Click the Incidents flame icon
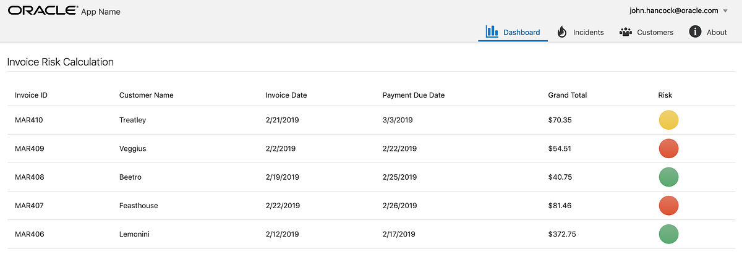Image resolution: width=742 pixels, height=257 pixels. click(561, 32)
